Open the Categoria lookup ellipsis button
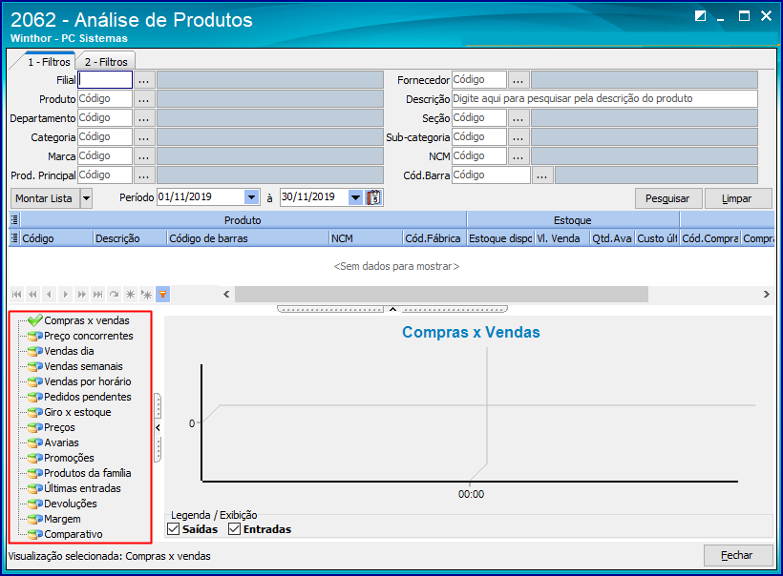This screenshot has height=576, width=783. pos(144,136)
